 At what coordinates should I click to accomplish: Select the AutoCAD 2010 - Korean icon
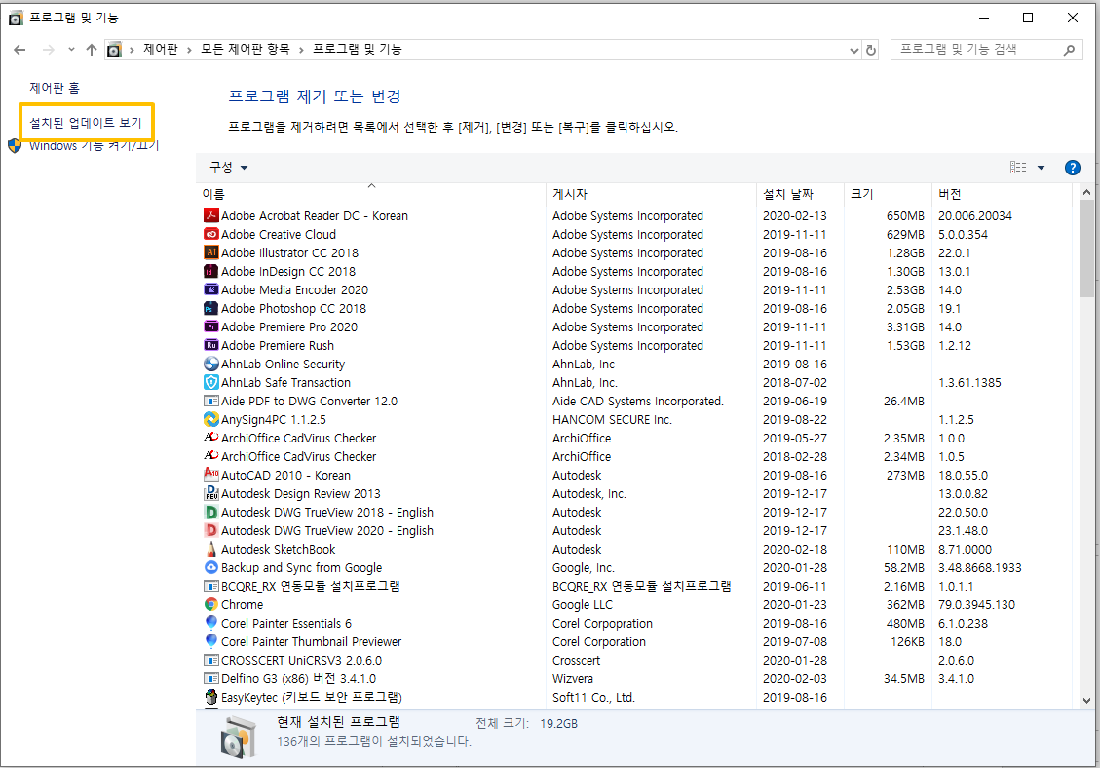click(x=211, y=475)
